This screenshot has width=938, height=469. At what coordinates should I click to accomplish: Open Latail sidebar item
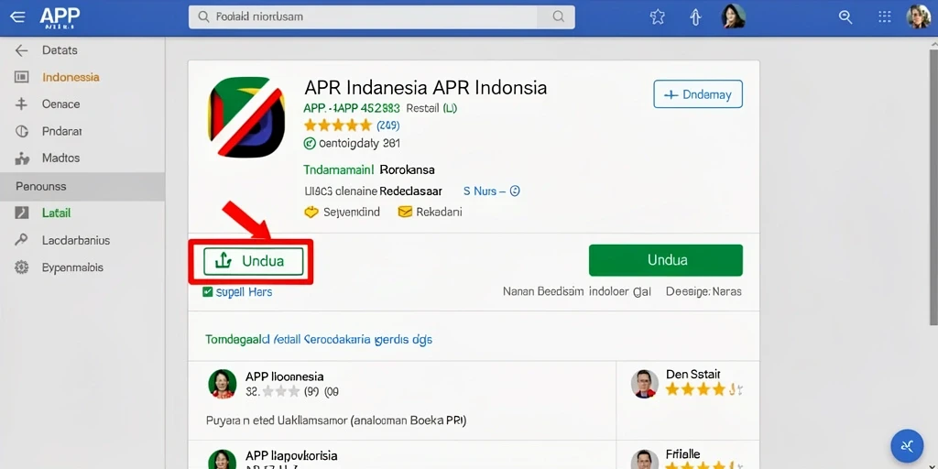(56, 213)
